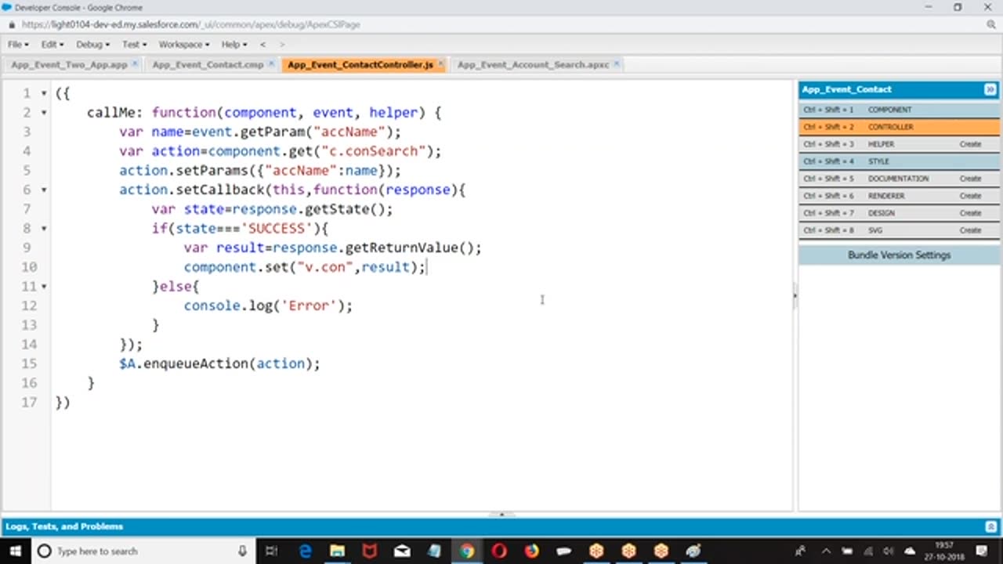
Task: Create the SVG resource
Action: coord(970,230)
